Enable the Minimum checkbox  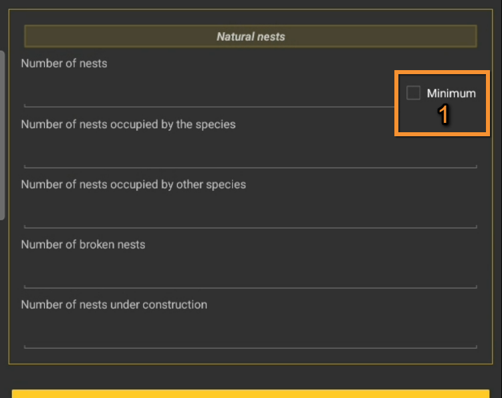(413, 93)
